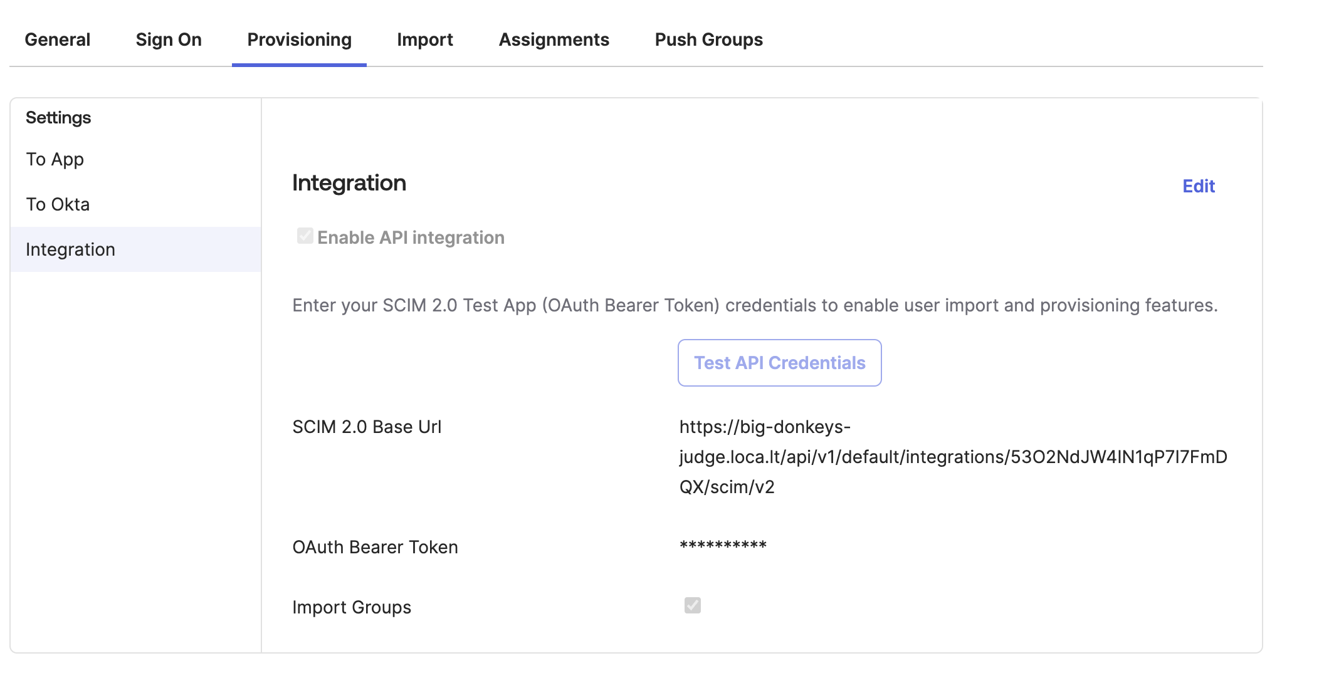Viewport: 1329px width, 678px height.
Task: Select To App in settings sidebar
Action: tap(55, 159)
